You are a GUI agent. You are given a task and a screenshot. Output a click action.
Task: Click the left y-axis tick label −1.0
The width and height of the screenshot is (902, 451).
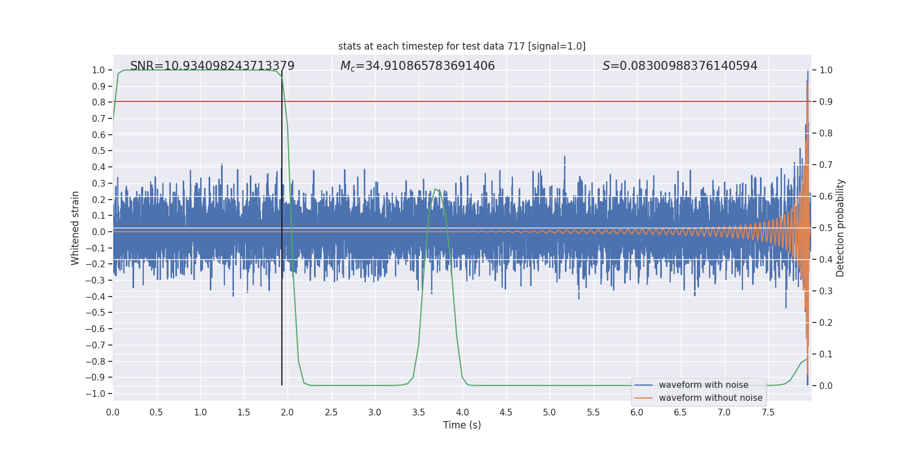[95, 393]
